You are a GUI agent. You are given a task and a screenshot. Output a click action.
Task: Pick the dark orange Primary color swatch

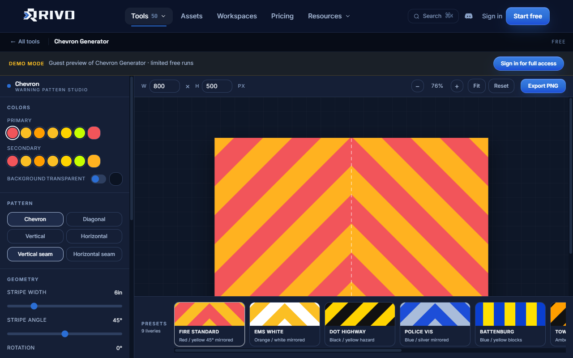coord(39,133)
